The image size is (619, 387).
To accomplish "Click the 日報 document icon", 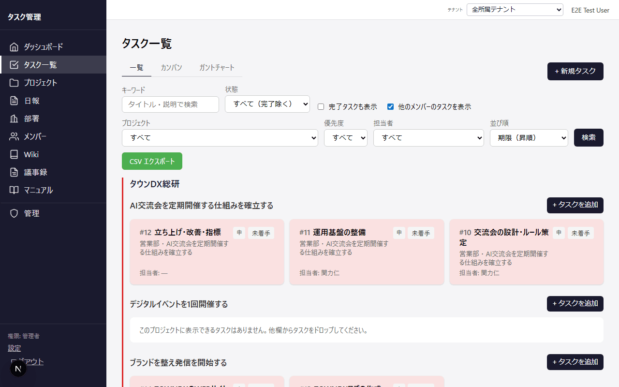I will [x=14, y=100].
